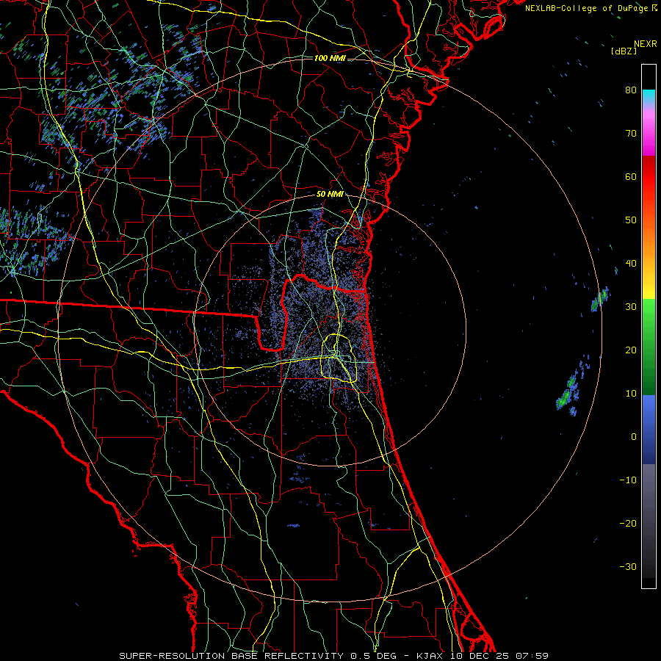Pick the red segment of the color bar

click(x=649, y=177)
